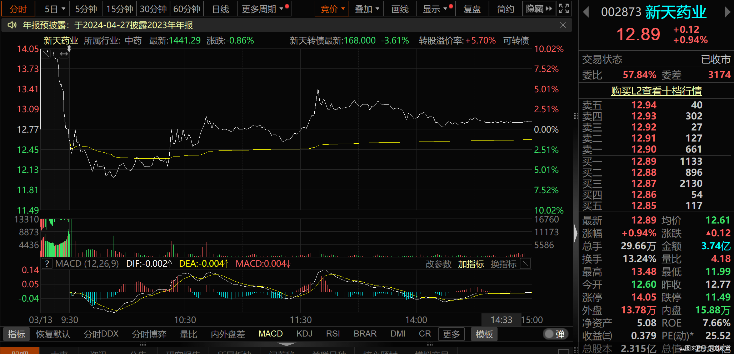Screen dimensions: 734x354
Task: Click the 隐藏 hide panel button
Action: [539, 9]
